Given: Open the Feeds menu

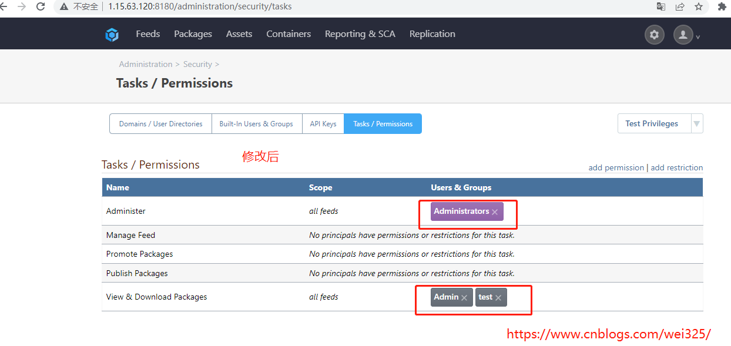Looking at the screenshot, I should pyautogui.click(x=147, y=33).
